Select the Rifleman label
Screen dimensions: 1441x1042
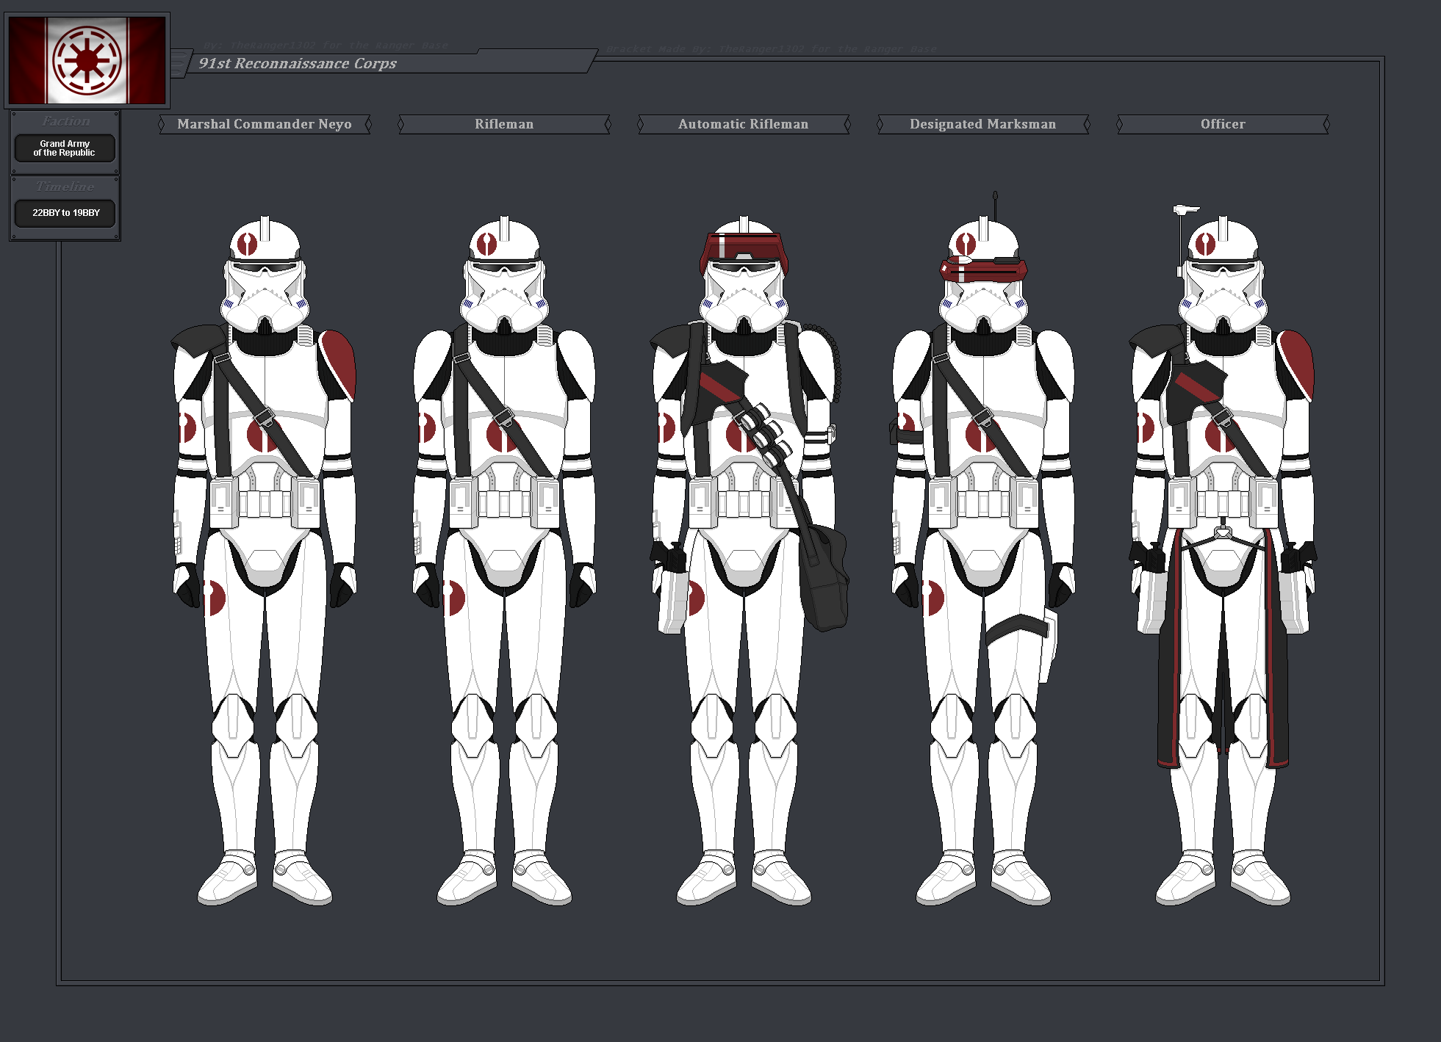click(x=504, y=124)
